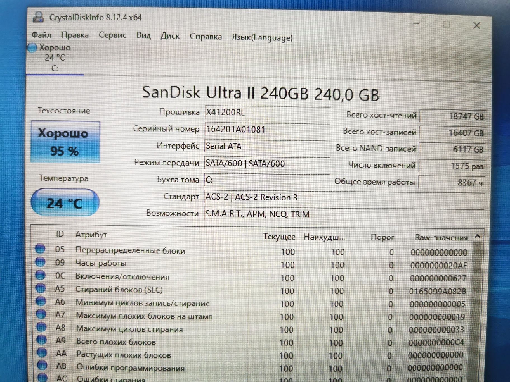
Task: Click the SanDisk Ultra II 240GB disk title
Action: 260,93
